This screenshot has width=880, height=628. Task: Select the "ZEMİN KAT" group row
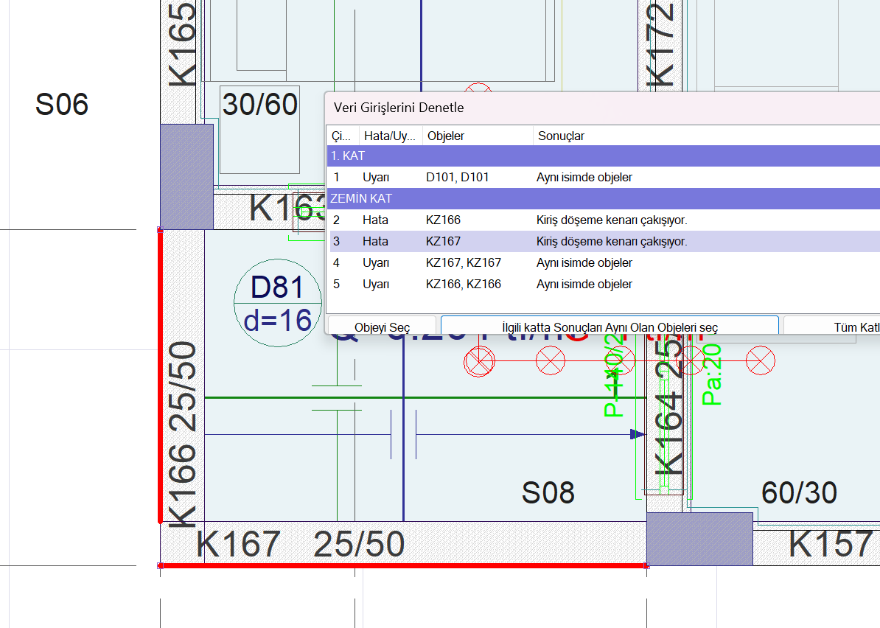pyautogui.click(x=604, y=199)
